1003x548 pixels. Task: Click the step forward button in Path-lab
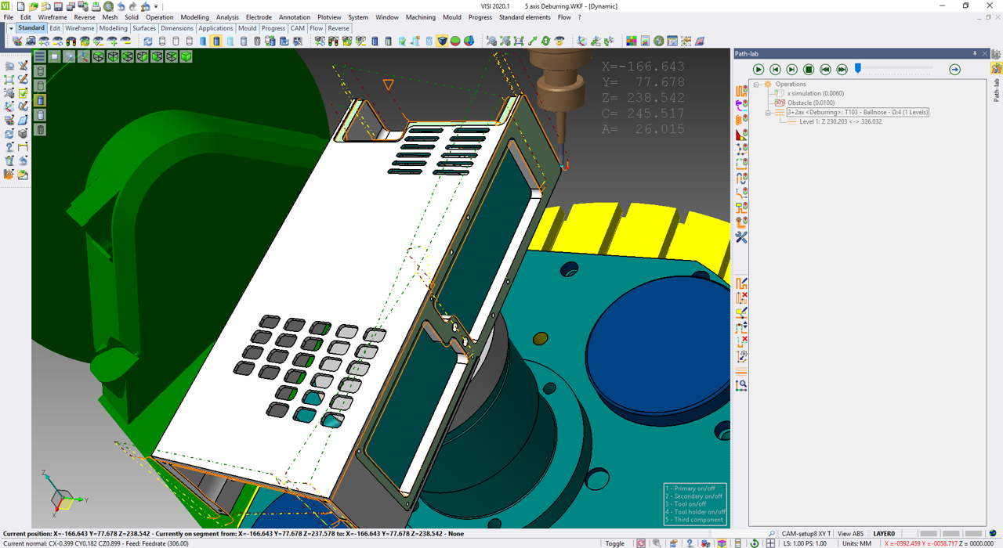pos(791,70)
